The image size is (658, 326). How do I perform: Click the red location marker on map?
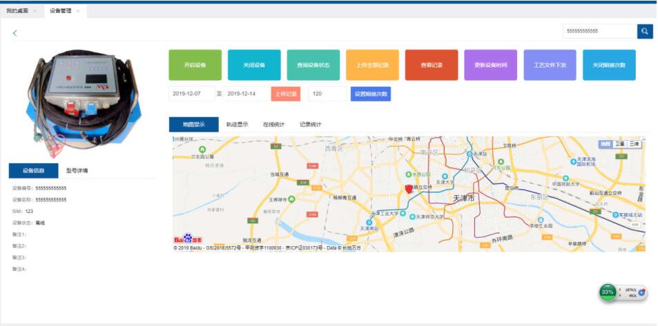point(409,188)
